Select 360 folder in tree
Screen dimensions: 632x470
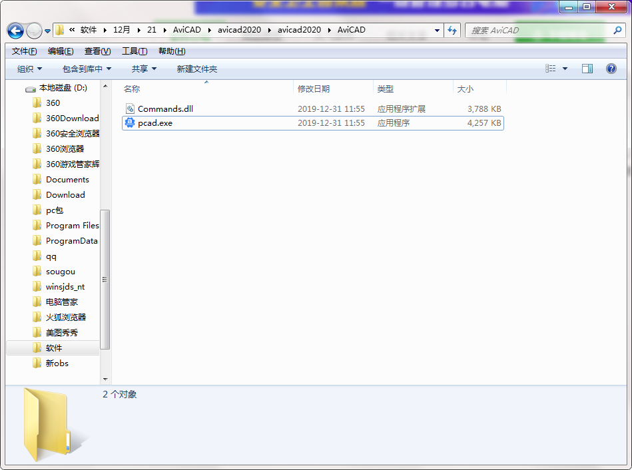pyautogui.click(x=53, y=103)
